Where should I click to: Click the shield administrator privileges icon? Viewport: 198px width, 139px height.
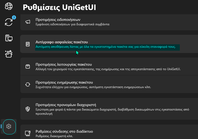(28, 109)
